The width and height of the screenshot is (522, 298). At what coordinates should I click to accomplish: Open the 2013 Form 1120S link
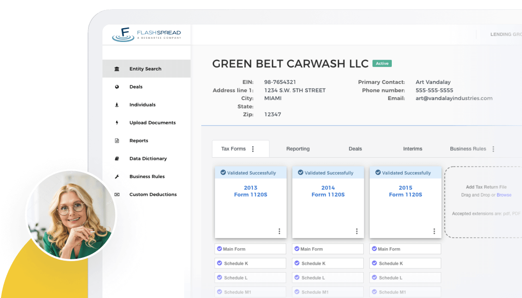[251, 191]
